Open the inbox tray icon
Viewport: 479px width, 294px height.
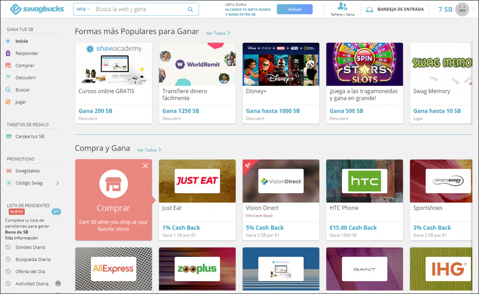click(x=370, y=10)
